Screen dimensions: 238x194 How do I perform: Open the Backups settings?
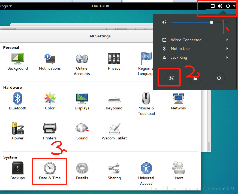[18, 171]
